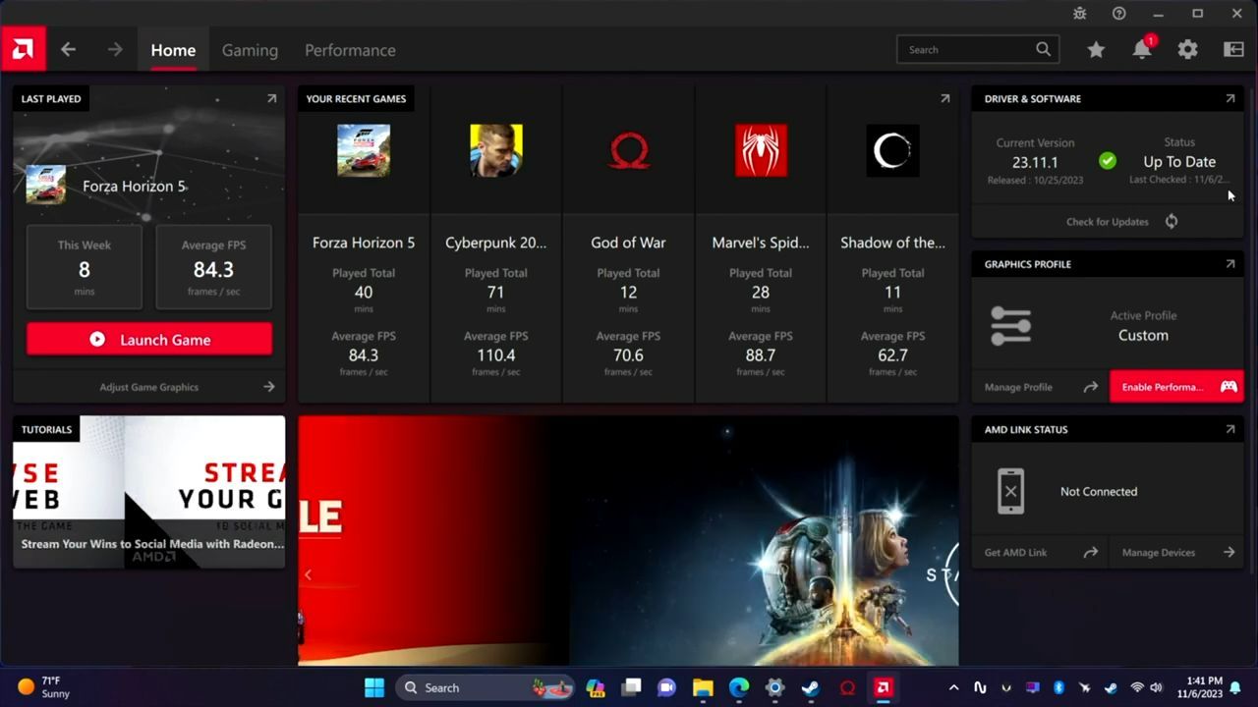Go back with the left arrow
This screenshot has height=707, width=1258.
68,49
